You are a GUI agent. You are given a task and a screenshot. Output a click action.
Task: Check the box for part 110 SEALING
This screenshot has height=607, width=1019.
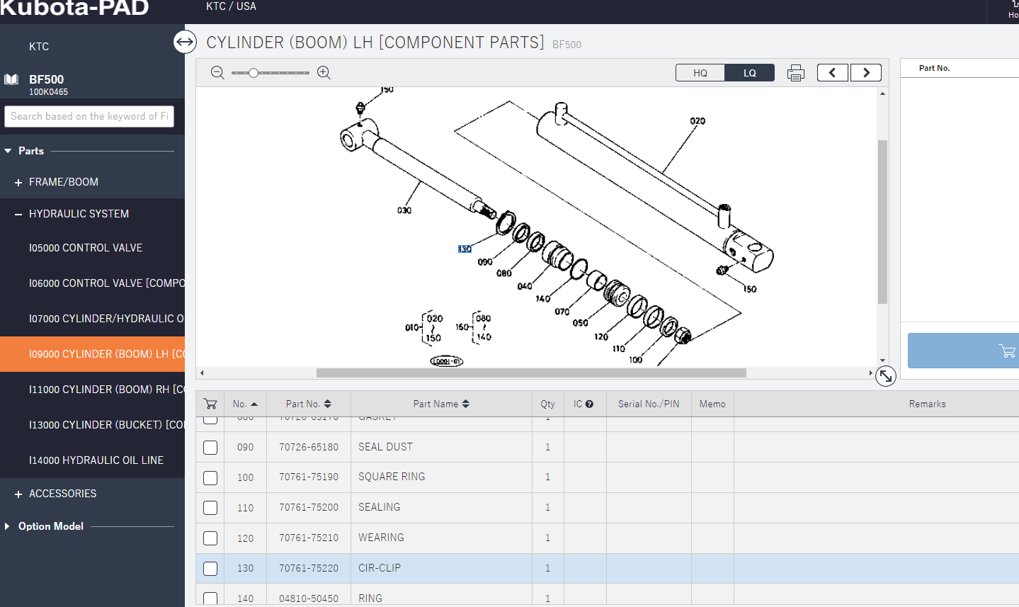[x=210, y=508]
